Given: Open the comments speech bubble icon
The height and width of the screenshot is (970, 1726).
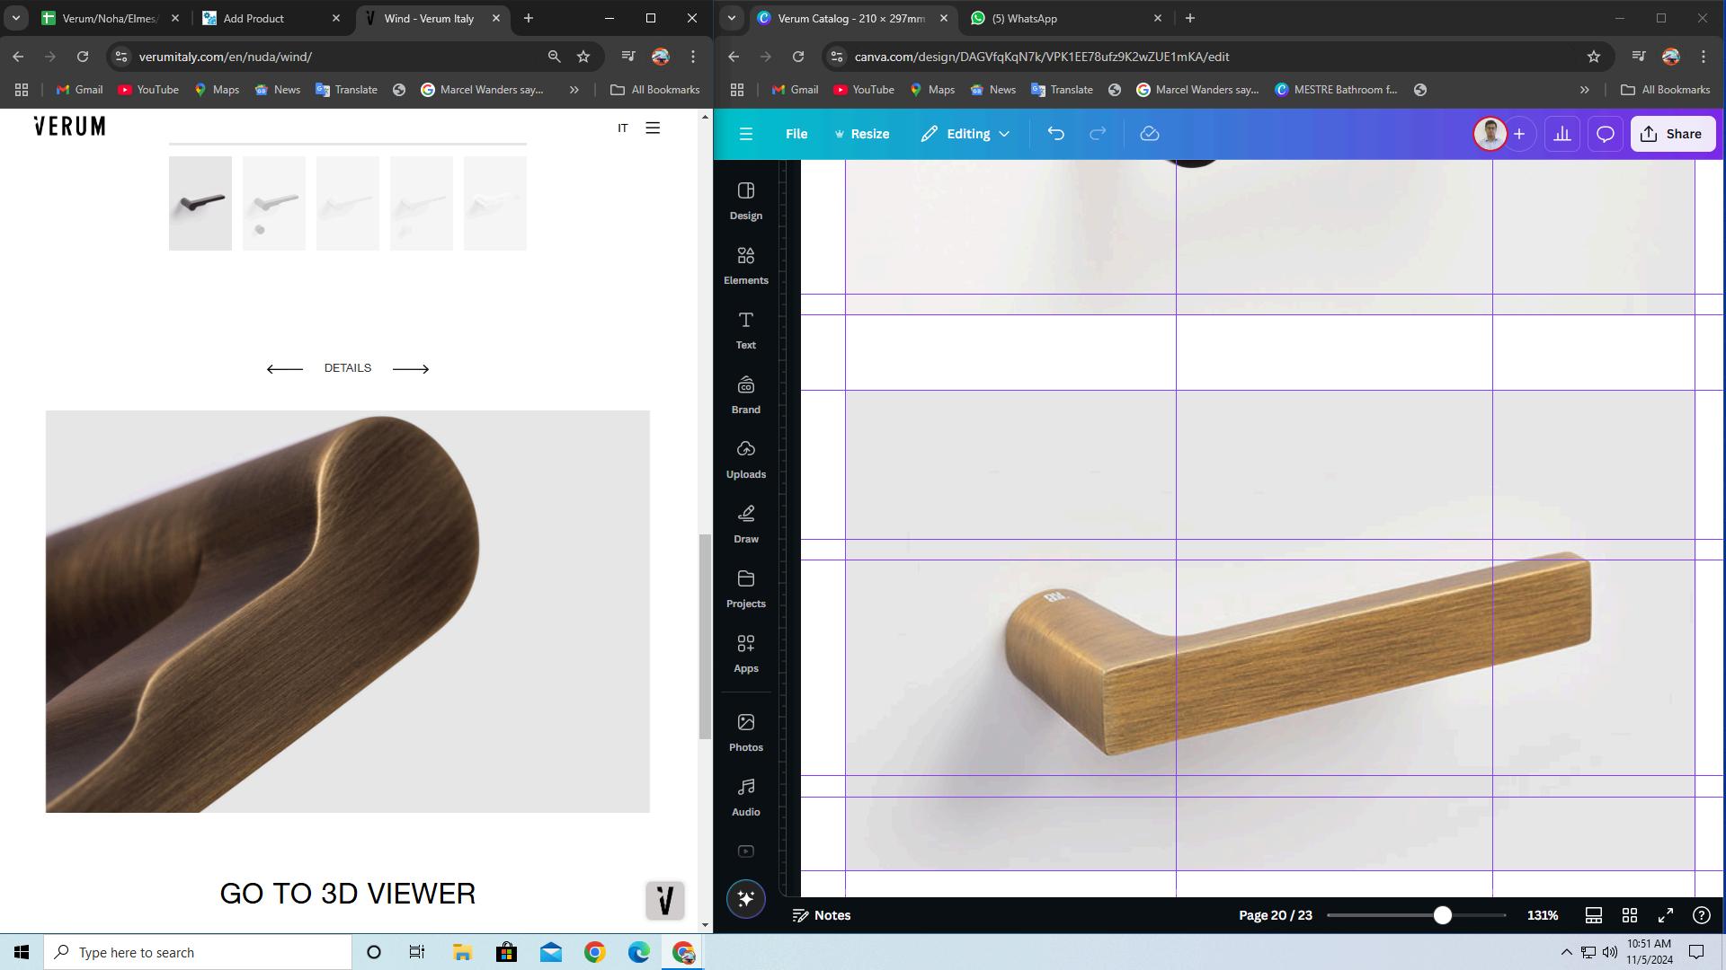Looking at the screenshot, I should [1605, 134].
